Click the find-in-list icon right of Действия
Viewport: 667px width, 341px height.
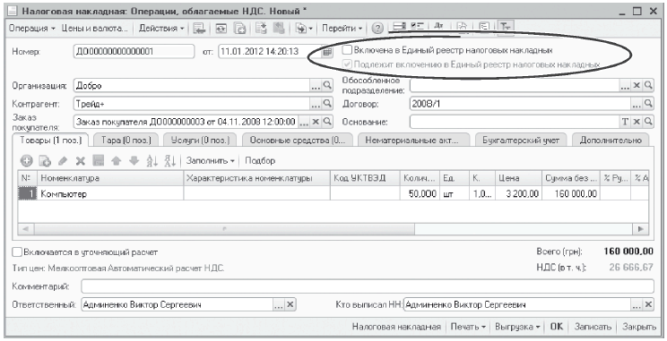coord(199,28)
